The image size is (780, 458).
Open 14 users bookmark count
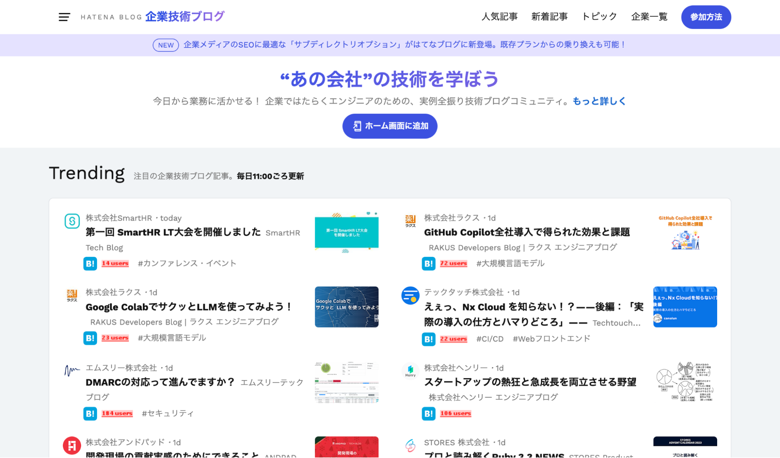click(115, 263)
